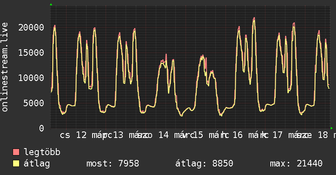Click the 14 date label on x-axis
Image resolution: width=336 pixels, height=175 pixels.
pyautogui.click(x=164, y=135)
